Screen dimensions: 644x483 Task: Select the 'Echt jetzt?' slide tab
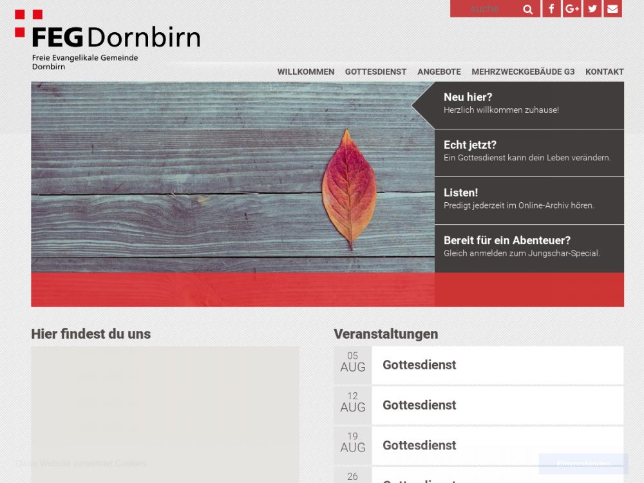(528, 152)
